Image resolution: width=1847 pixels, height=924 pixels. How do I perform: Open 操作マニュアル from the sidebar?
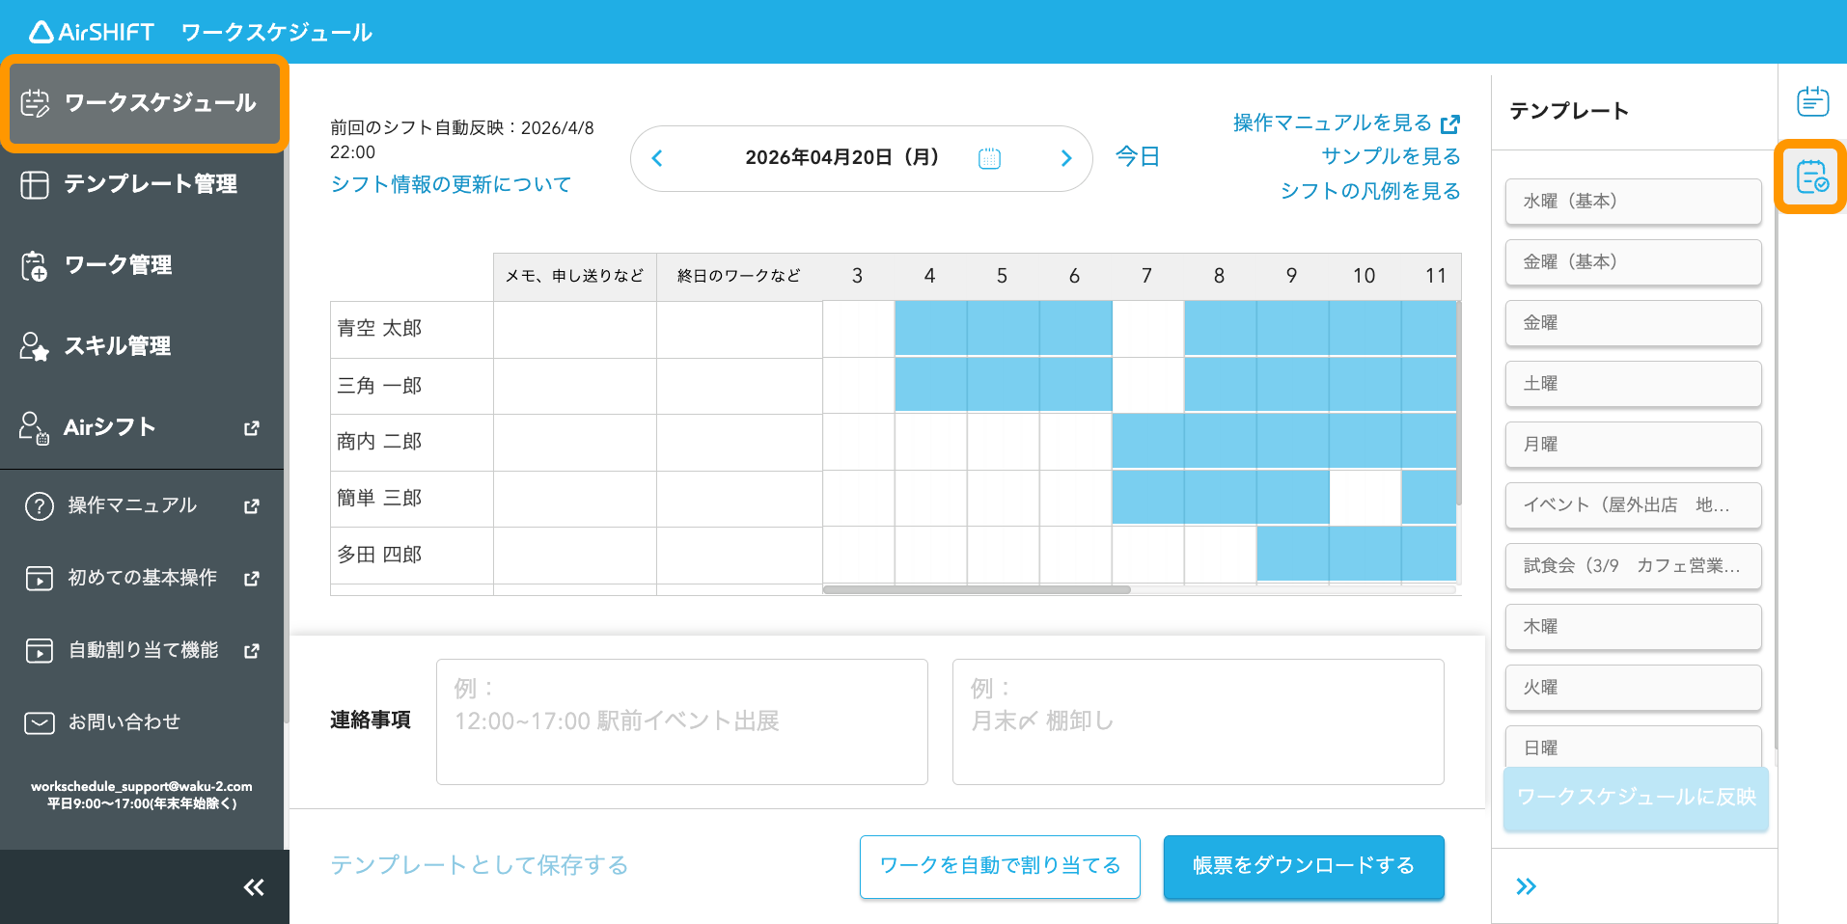142,505
